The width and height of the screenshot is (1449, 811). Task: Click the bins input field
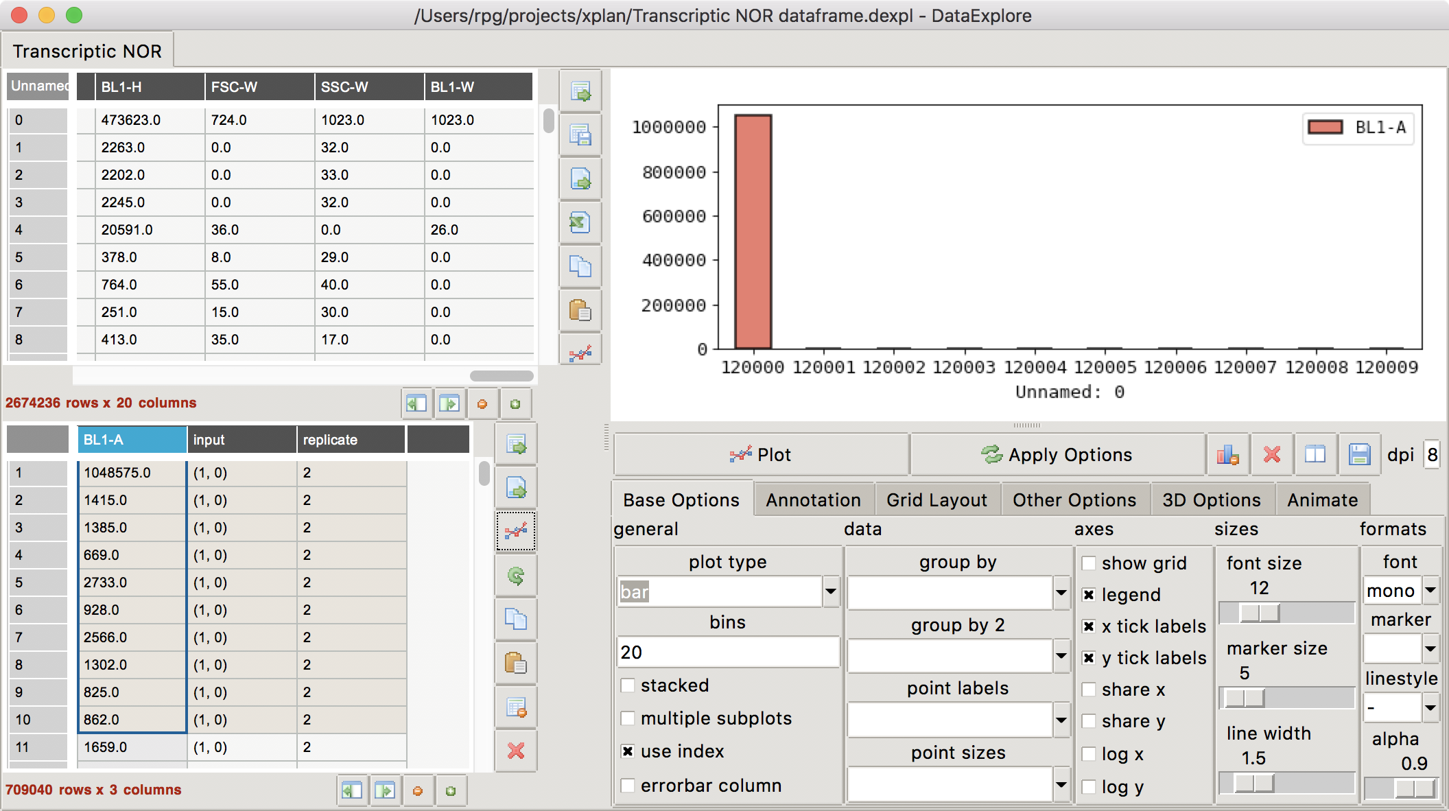coord(727,652)
